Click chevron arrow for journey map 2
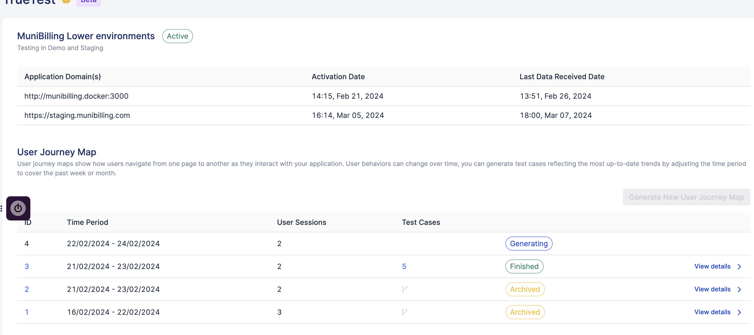Image resolution: width=754 pixels, height=335 pixels. click(x=739, y=289)
